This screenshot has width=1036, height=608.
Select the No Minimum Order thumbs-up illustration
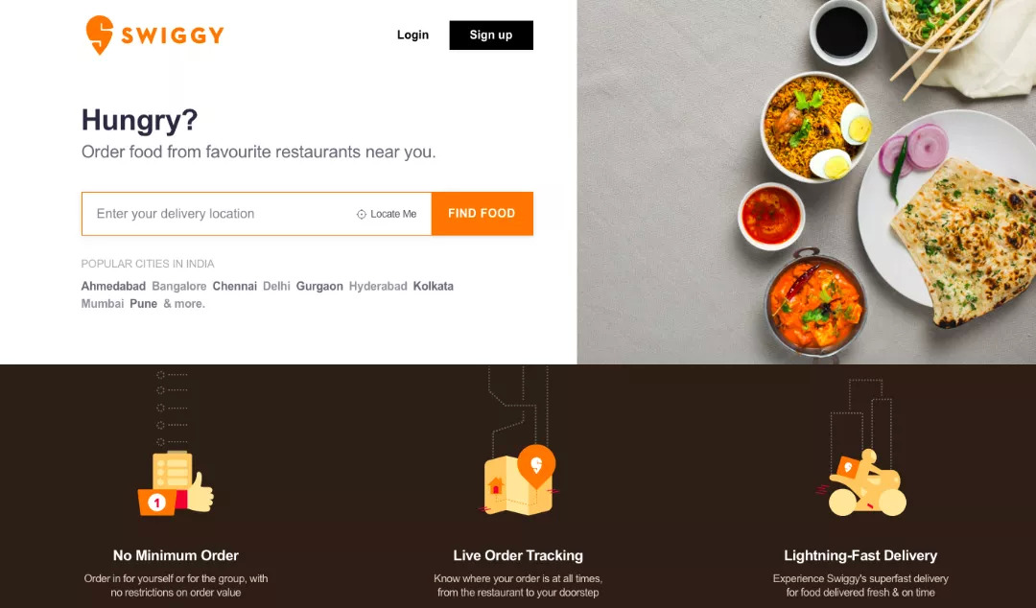[176, 483]
